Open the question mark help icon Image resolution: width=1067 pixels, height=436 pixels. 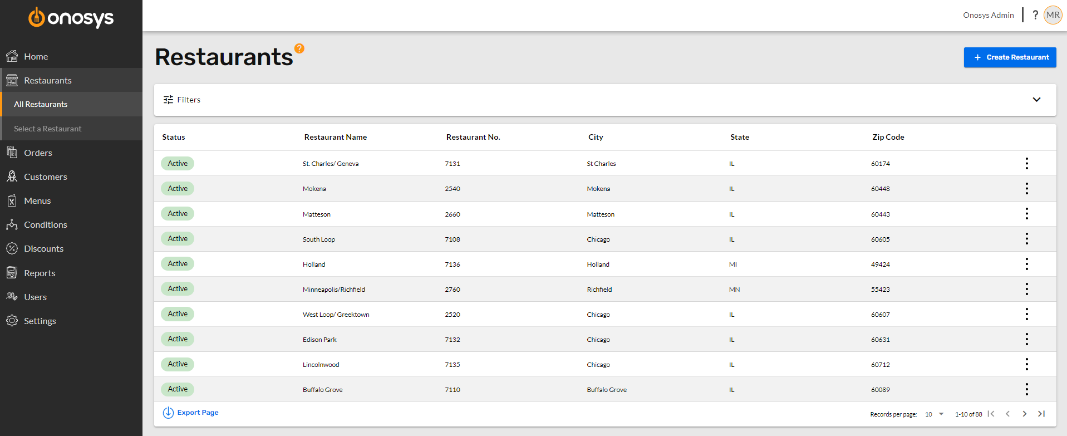(x=1035, y=15)
